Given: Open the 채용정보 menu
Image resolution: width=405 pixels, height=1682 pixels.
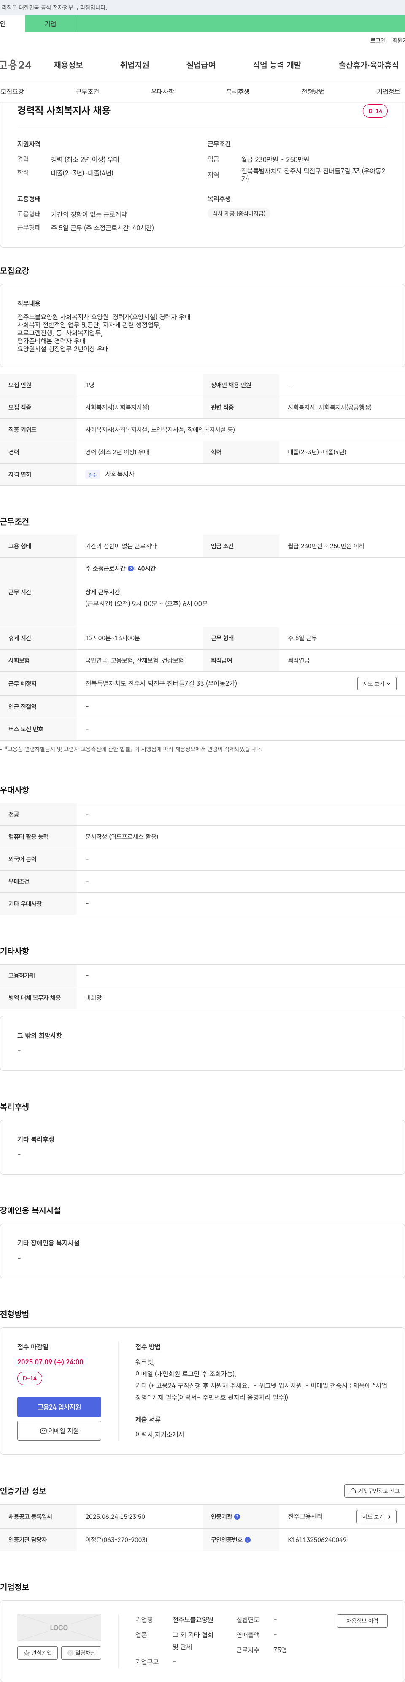Looking at the screenshot, I should point(68,65).
